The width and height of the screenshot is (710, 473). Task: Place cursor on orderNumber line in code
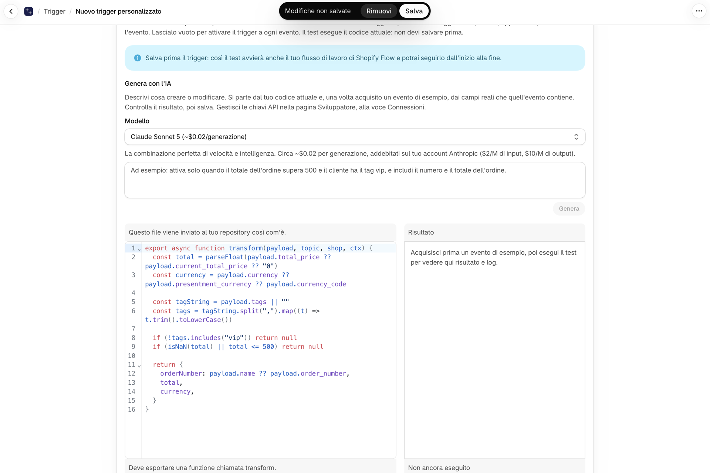point(254,374)
